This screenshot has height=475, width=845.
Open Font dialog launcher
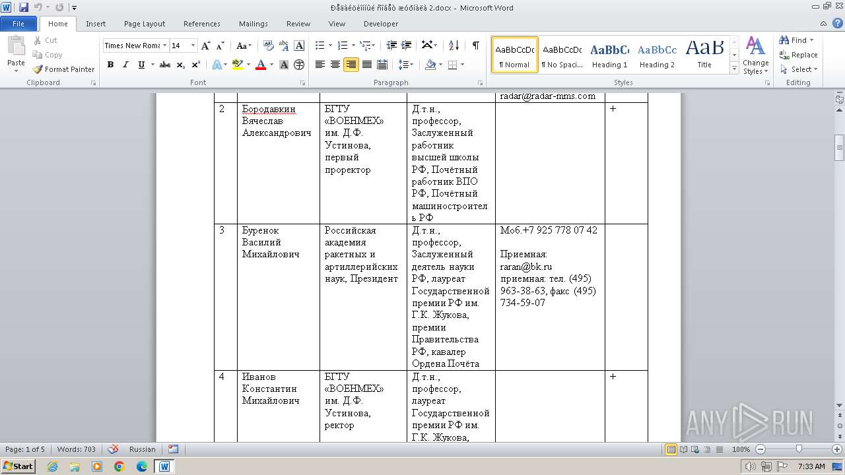pyautogui.click(x=303, y=83)
